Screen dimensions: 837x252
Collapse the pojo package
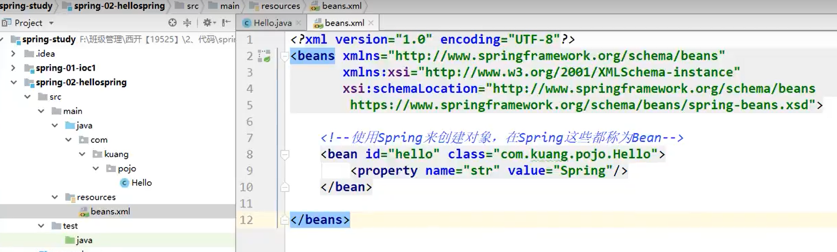[x=96, y=168]
